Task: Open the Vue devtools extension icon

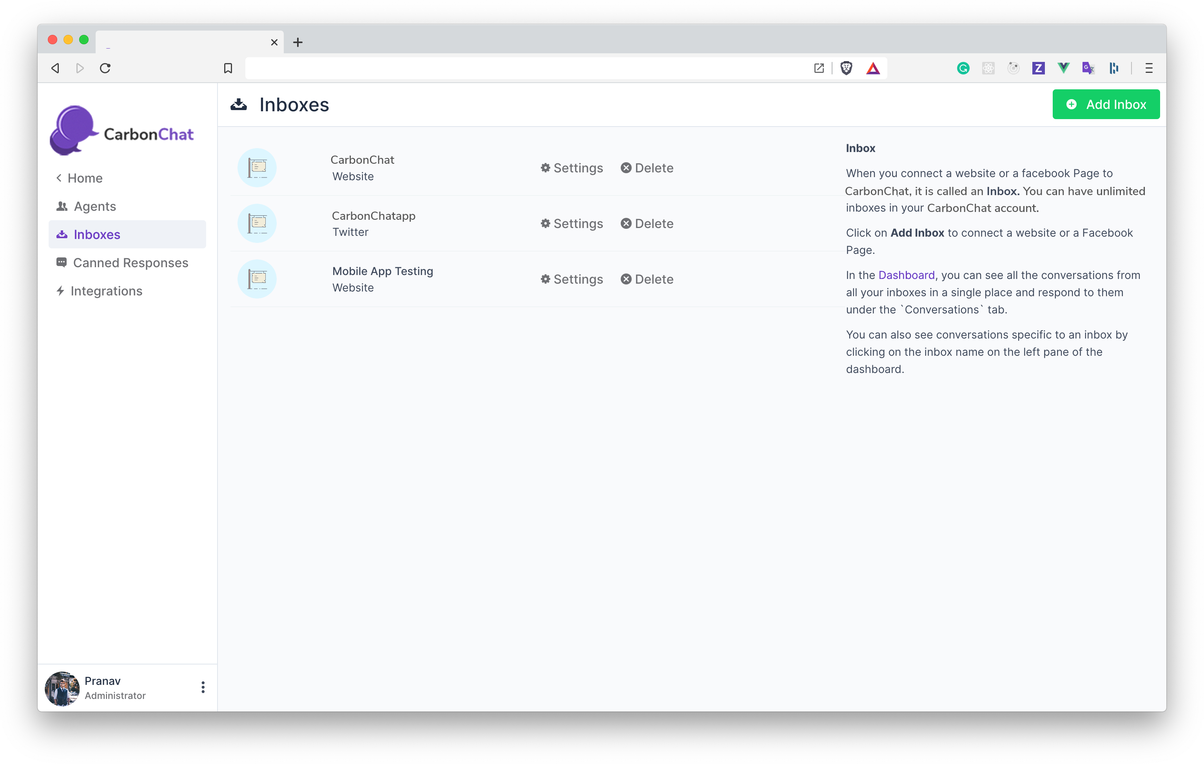Action: pyautogui.click(x=1063, y=68)
